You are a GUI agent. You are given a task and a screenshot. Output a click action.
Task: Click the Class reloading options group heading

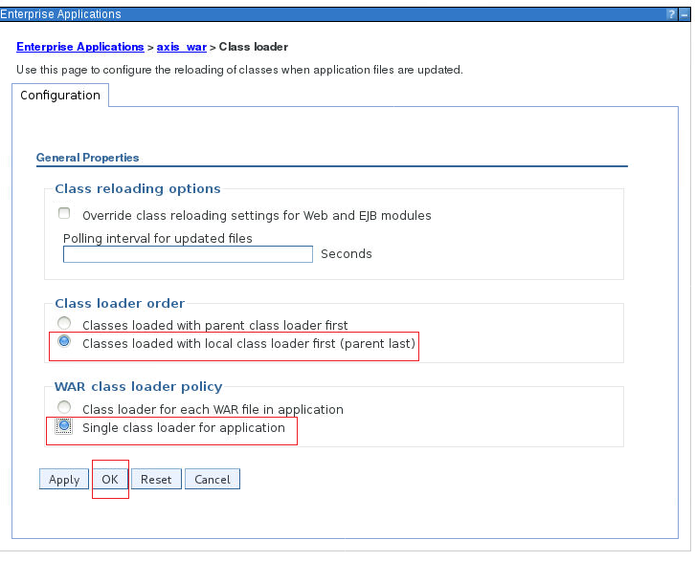coord(138,188)
